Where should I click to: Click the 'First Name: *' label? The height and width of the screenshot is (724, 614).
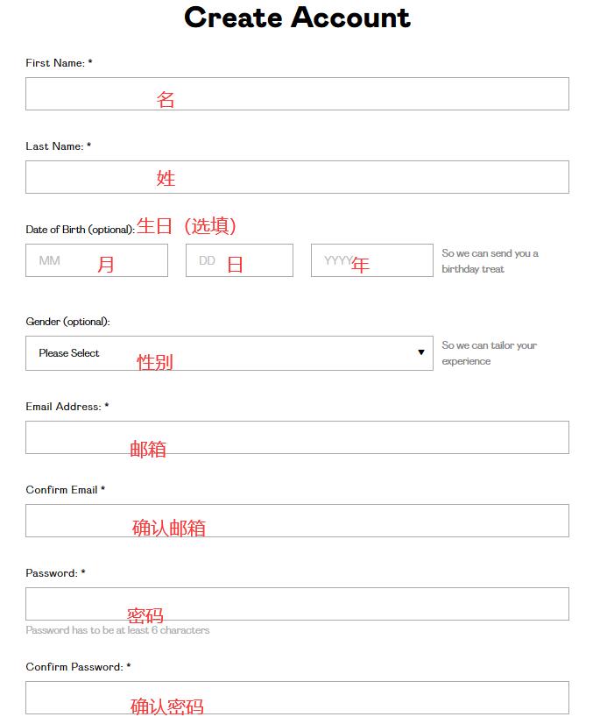[x=59, y=63]
